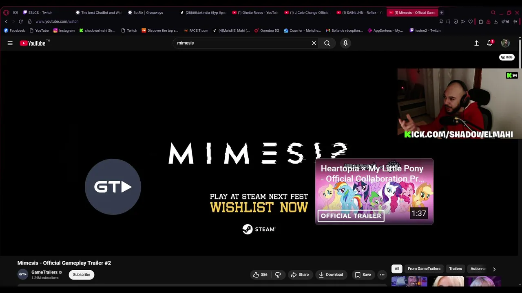This screenshot has height=293, width=522.
Task: Open the Facebook bookmark
Action: click(x=14, y=31)
